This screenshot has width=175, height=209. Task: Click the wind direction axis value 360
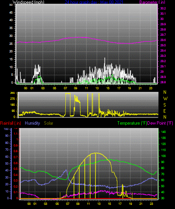pos(12,93)
